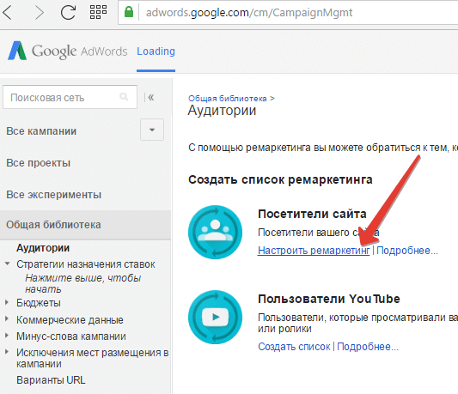Screen dimensions: 458x394
Task: Open Минус-слова кампании tree item
Action: 71,336
